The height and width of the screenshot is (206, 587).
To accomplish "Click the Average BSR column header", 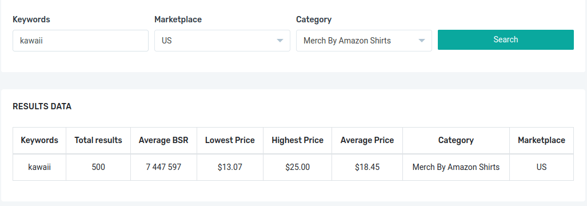I will pyautogui.click(x=163, y=140).
